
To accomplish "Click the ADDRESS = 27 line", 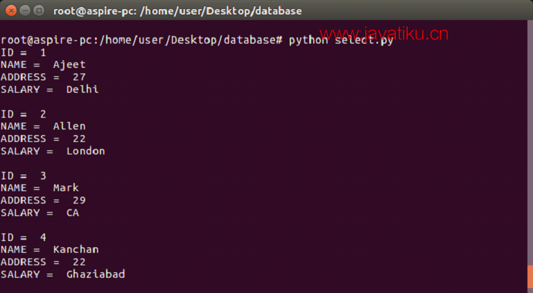I will pos(43,77).
